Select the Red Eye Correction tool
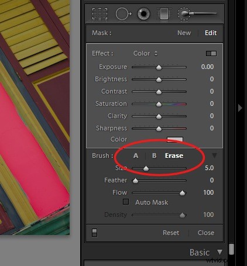247x266 pixels. click(143, 14)
